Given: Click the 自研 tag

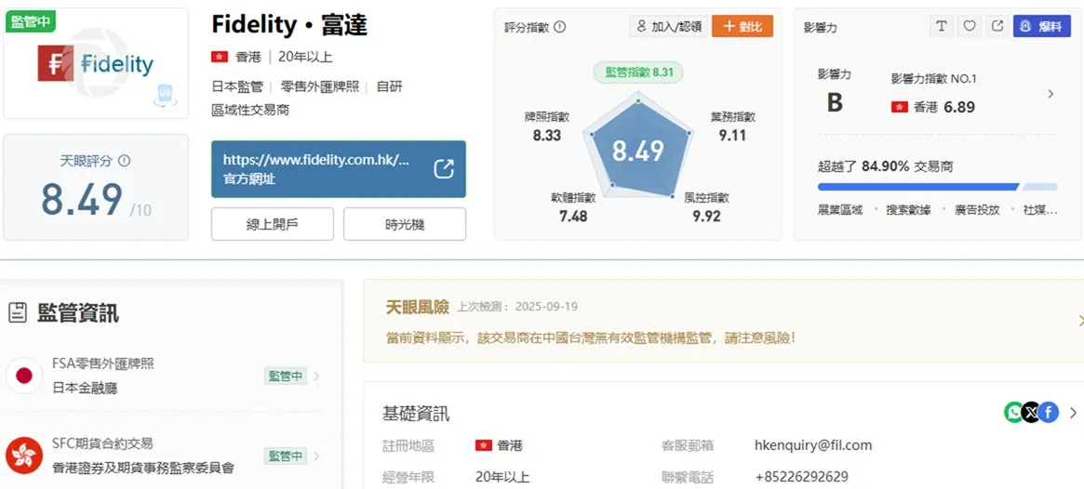Looking at the screenshot, I should [389, 87].
